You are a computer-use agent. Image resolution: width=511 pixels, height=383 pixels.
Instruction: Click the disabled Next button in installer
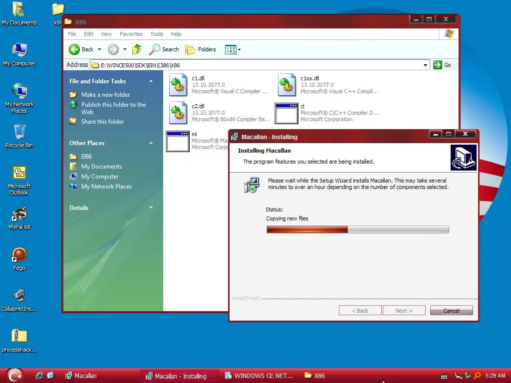point(404,311)
